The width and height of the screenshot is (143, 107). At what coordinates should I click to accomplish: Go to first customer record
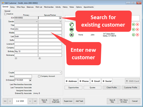[x=5, y=101]
